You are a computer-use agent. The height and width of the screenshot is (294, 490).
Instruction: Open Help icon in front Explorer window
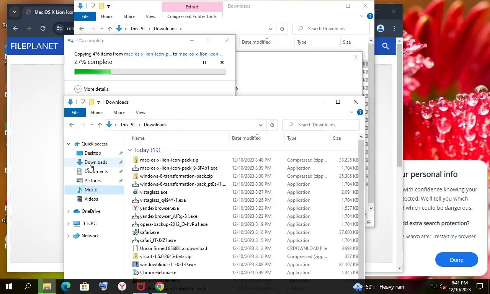pos(360,112)
